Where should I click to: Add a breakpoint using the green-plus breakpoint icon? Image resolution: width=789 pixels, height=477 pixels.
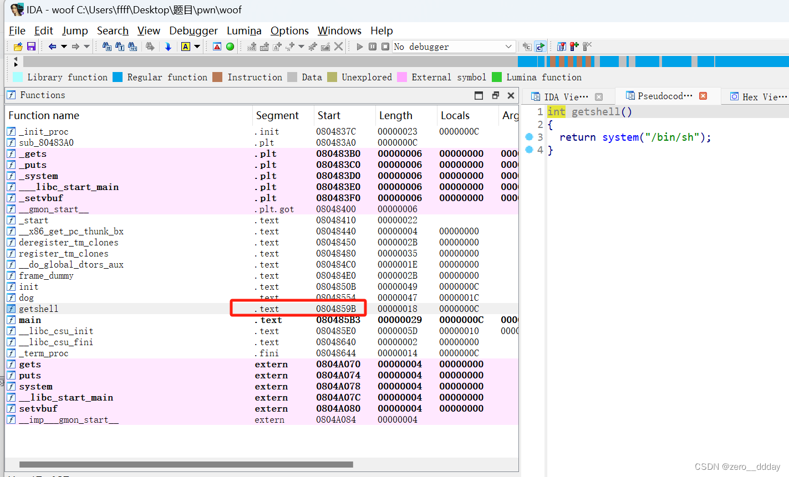coord(574,47)
